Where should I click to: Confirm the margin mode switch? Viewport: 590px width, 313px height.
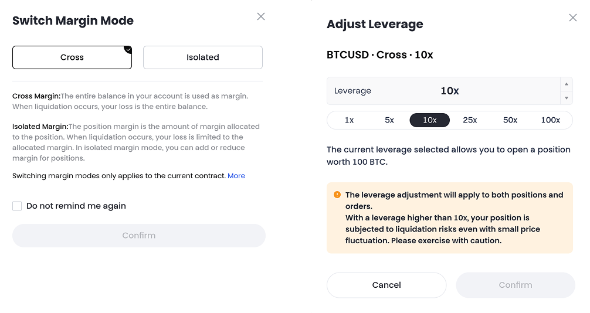click(x=139, y=236)
